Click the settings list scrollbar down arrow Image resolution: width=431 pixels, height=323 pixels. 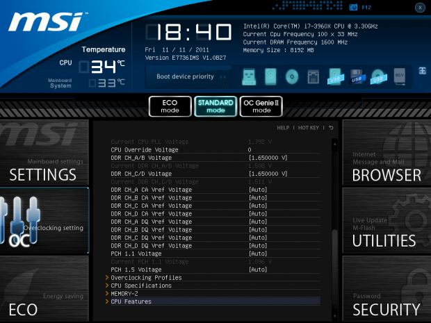point(335,316)
